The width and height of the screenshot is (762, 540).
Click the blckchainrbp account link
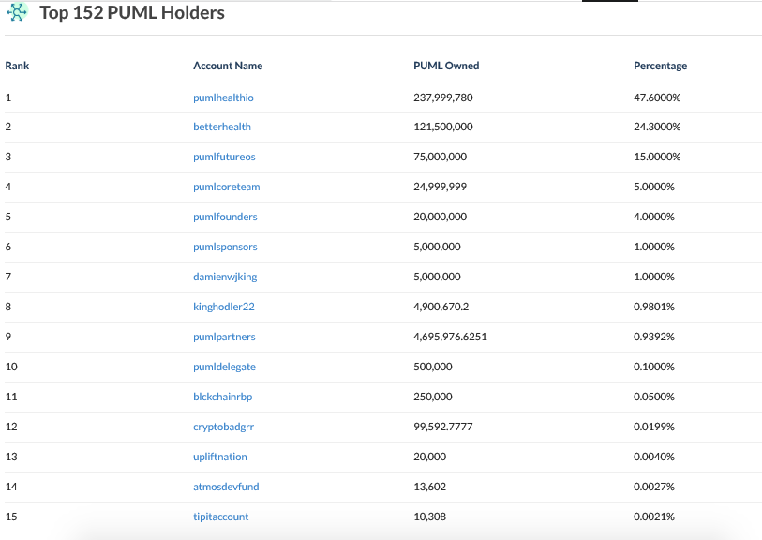point(222,397)
